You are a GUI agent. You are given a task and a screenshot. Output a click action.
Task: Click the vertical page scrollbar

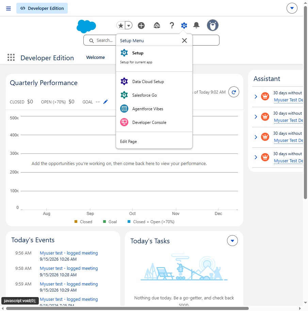coord(305,103)
